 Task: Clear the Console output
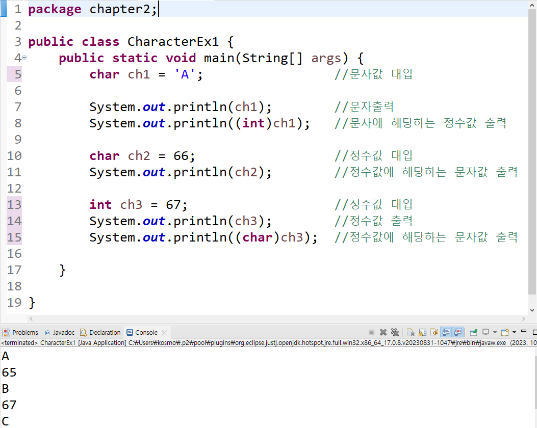click(411, 332)
